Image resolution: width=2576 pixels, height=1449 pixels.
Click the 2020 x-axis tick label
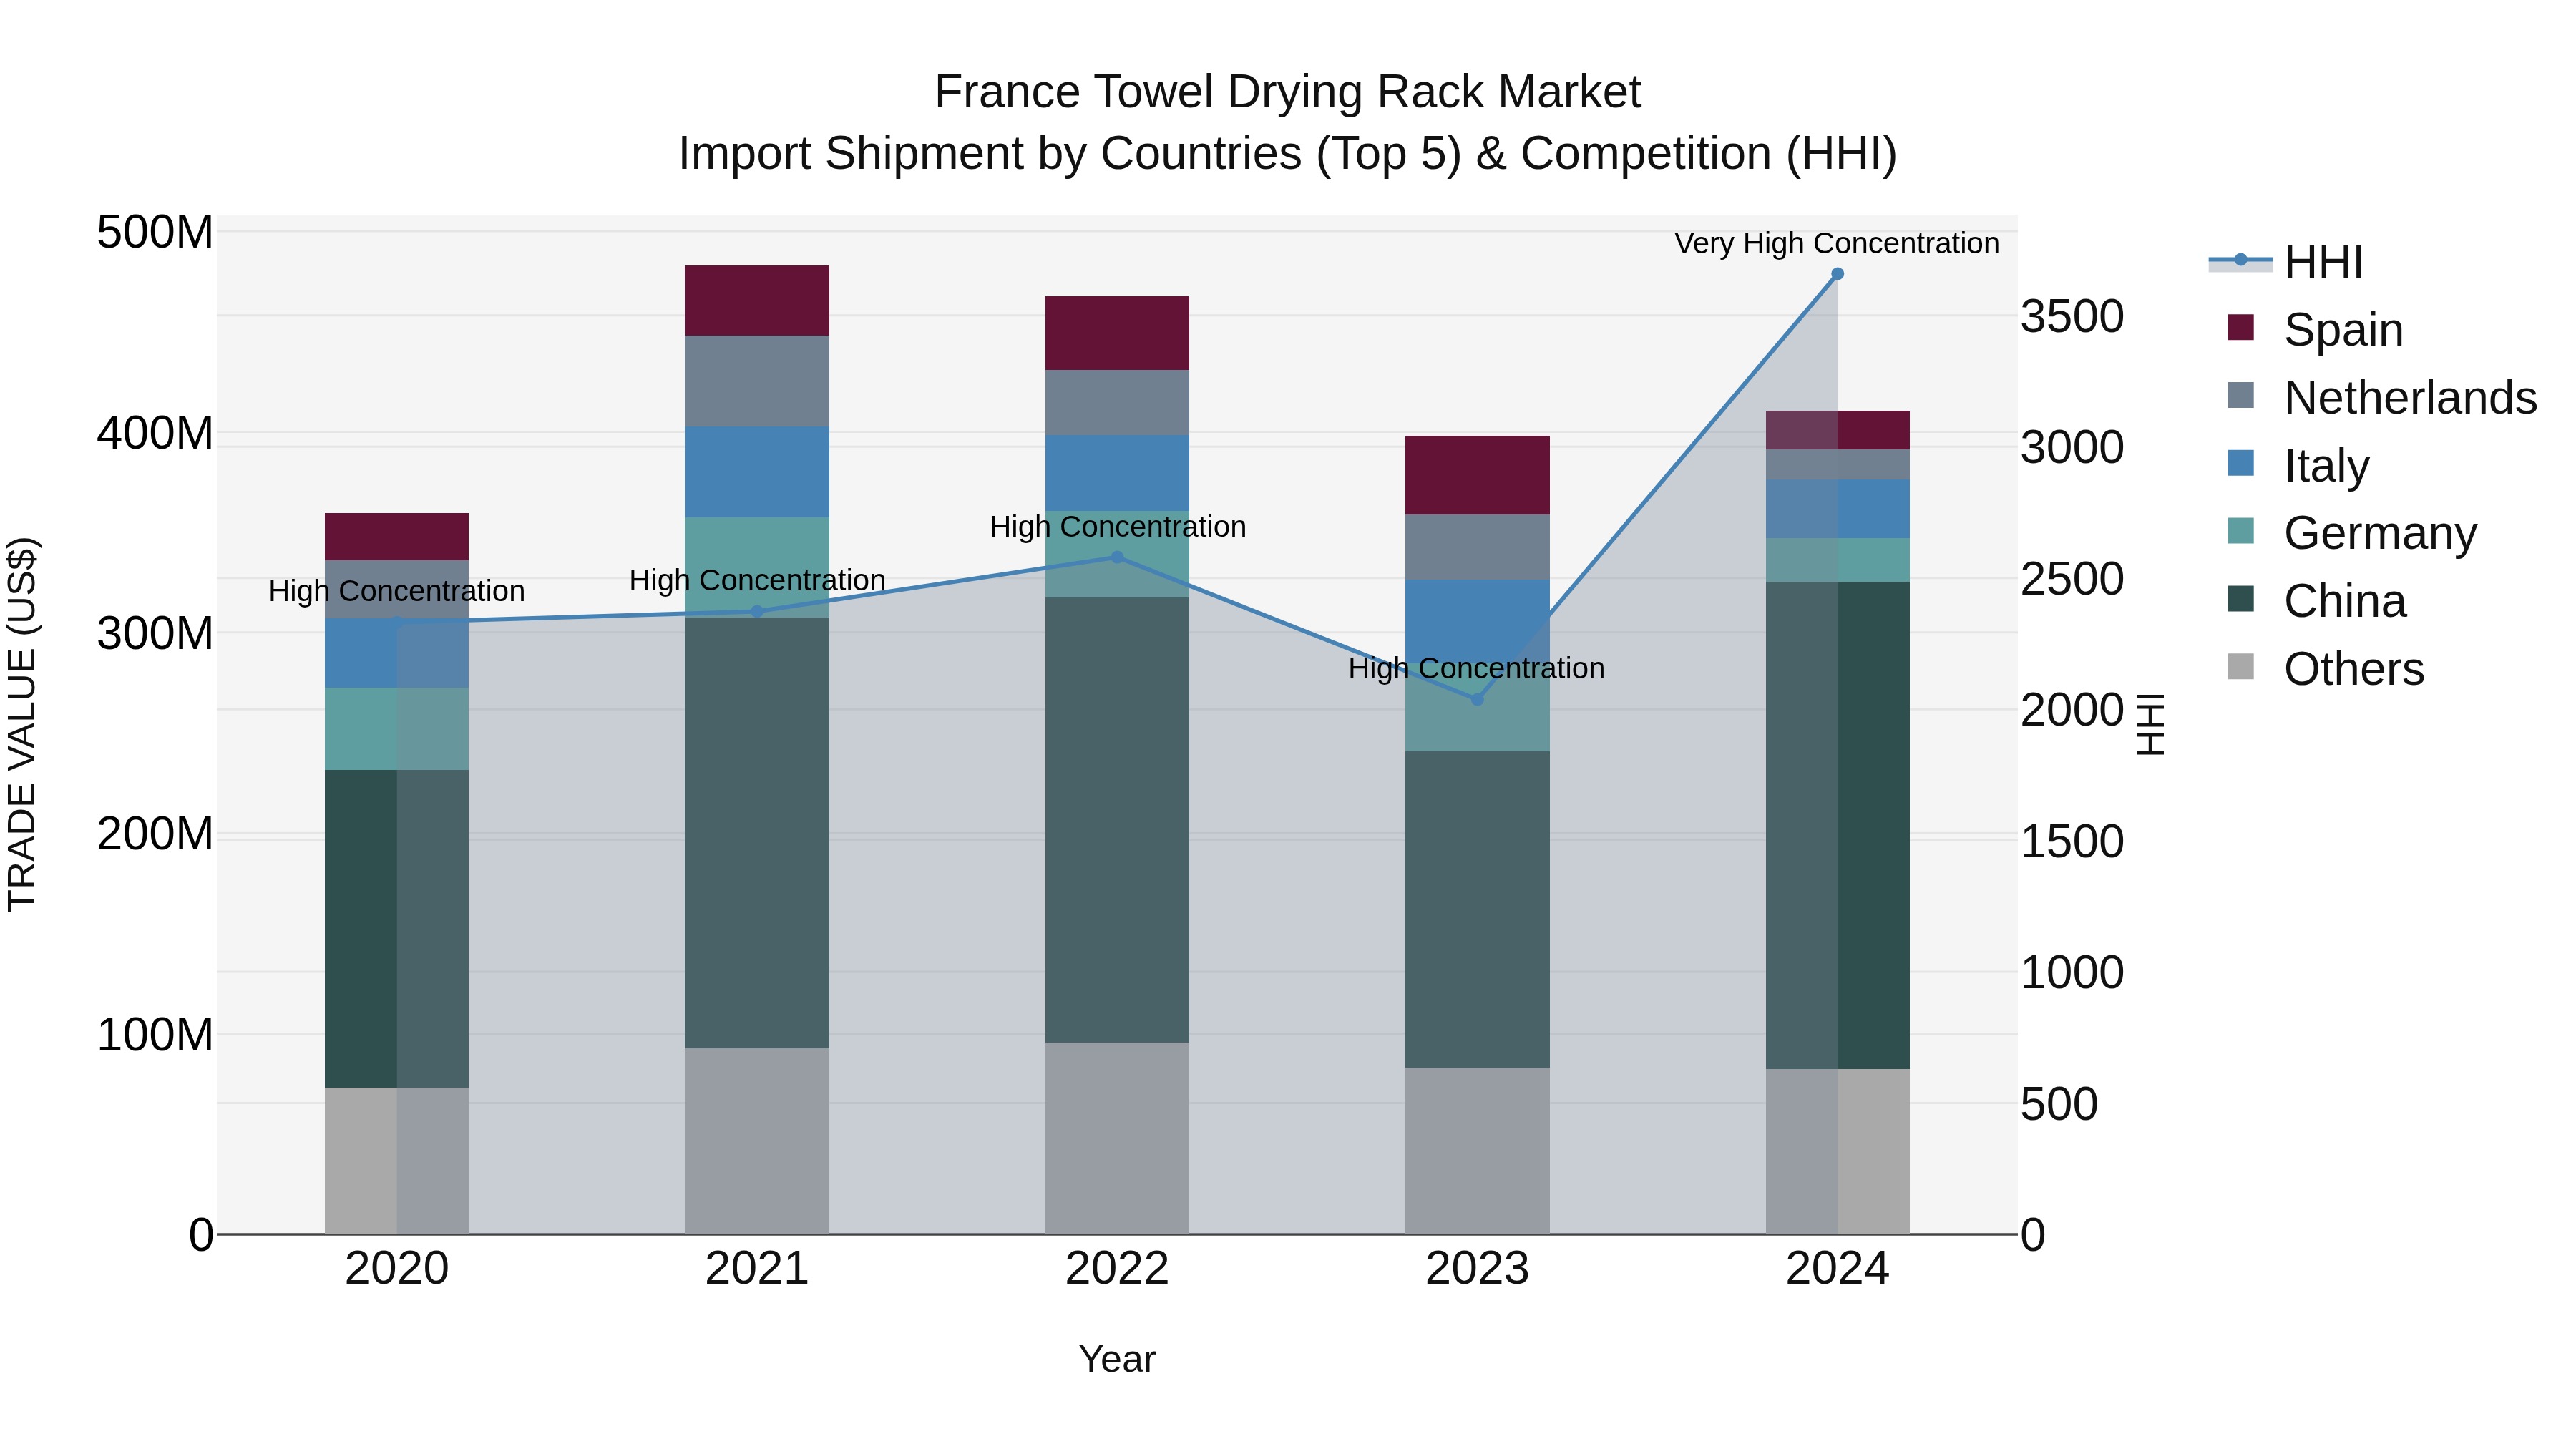pos(397,1269)
